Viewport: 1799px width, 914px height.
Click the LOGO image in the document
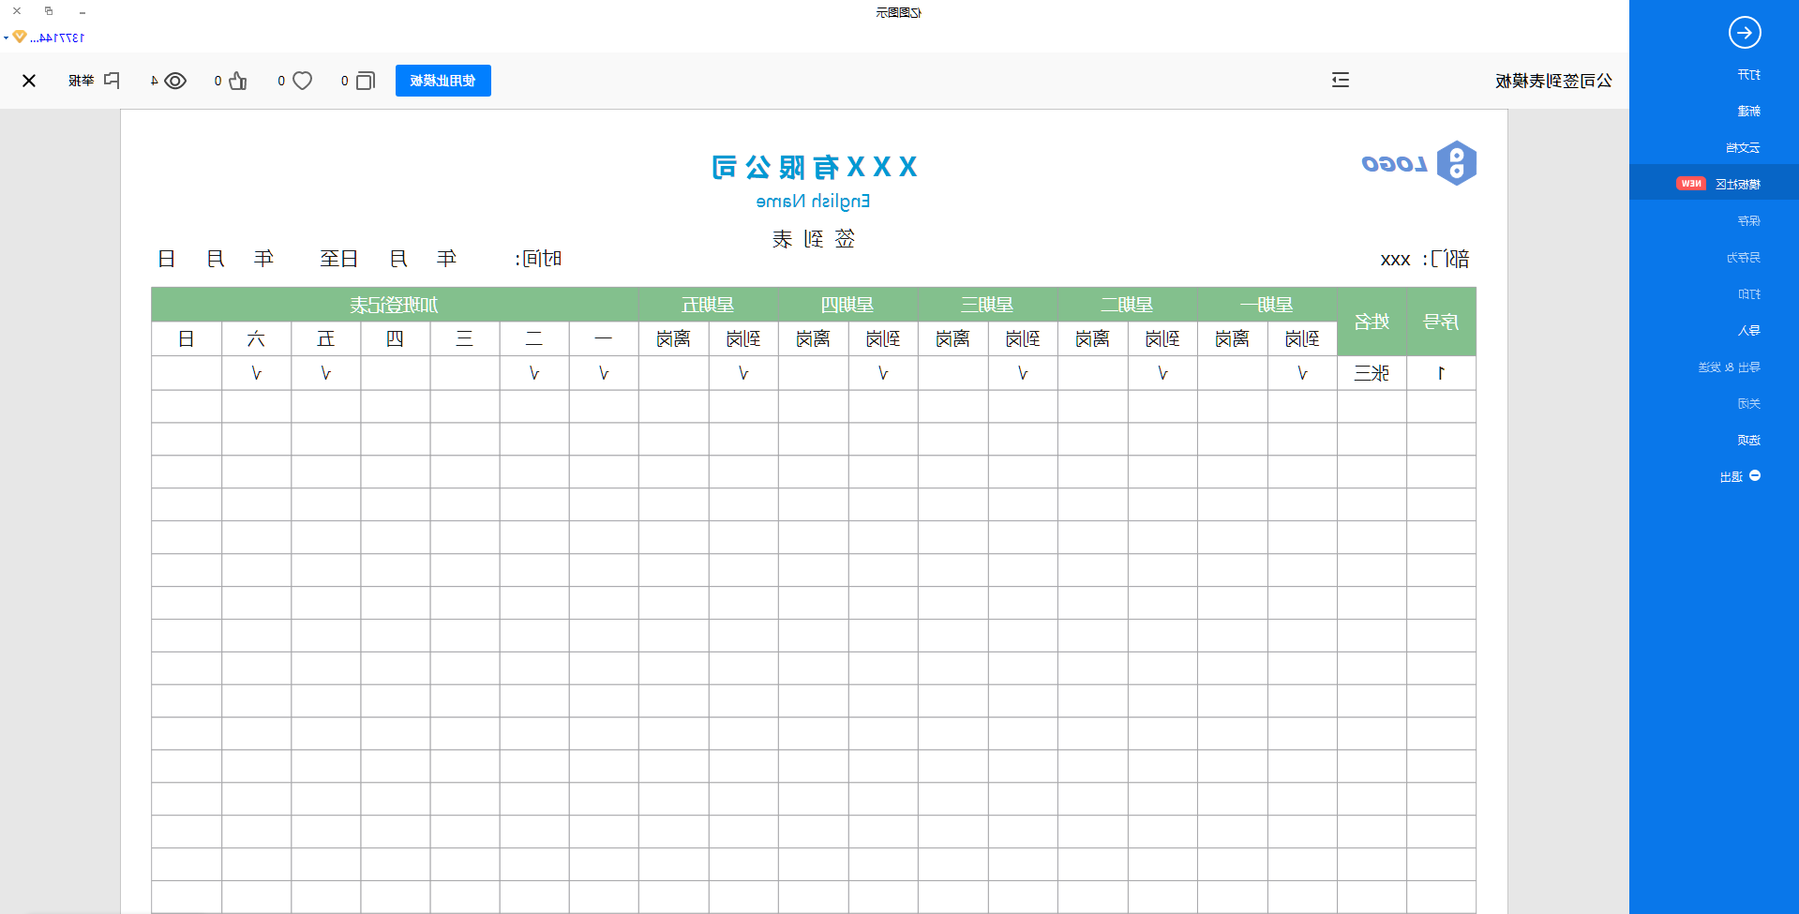pyautogui.click(x=1419, y=164)
